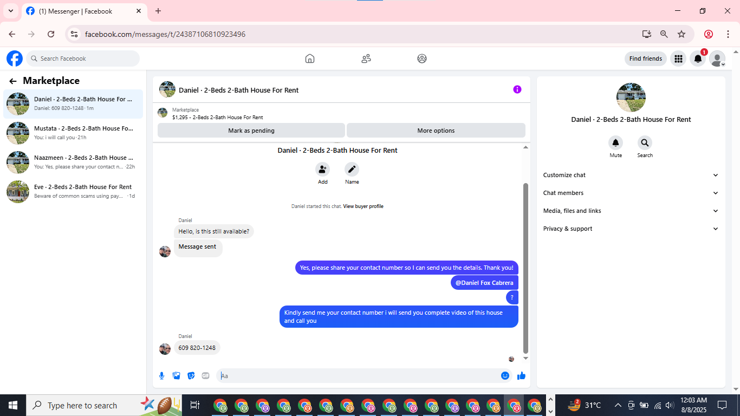The width and height of the screenshot is (740, 416).
Task: Open Mustata conversation in chat list
Action: click(x=73, y=133)
